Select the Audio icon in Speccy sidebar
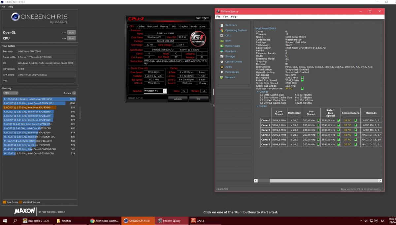This screenshot has height=225, width=396. pos(222,67)
